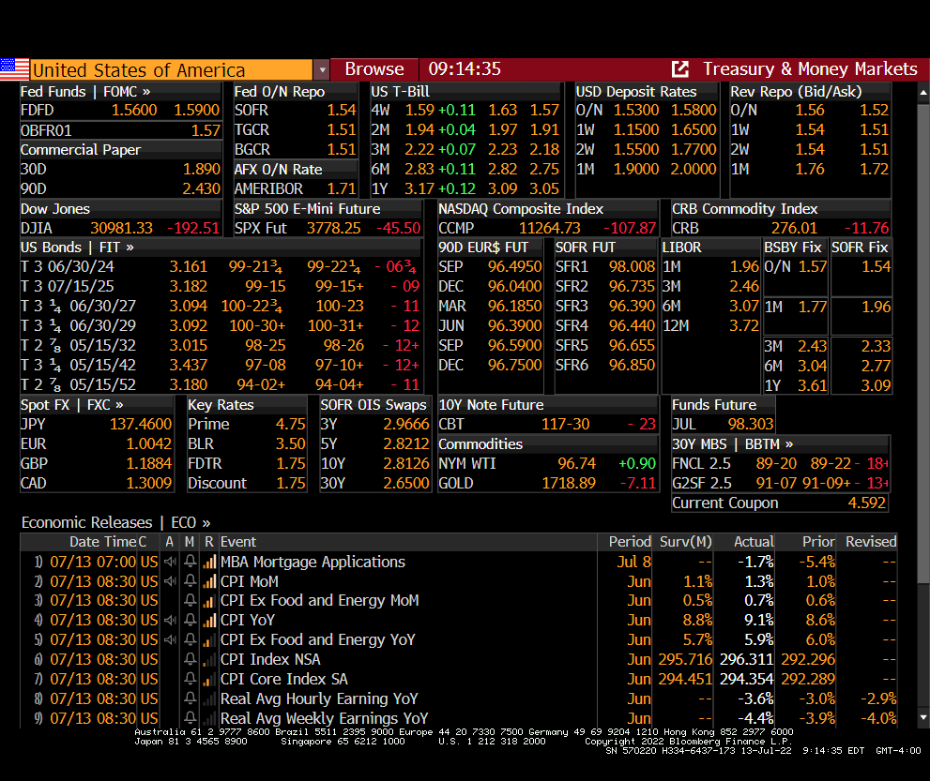Click the bar chart icon on CPI YoY row
This screenshot has width=930, height=781.
click(209, 621)
